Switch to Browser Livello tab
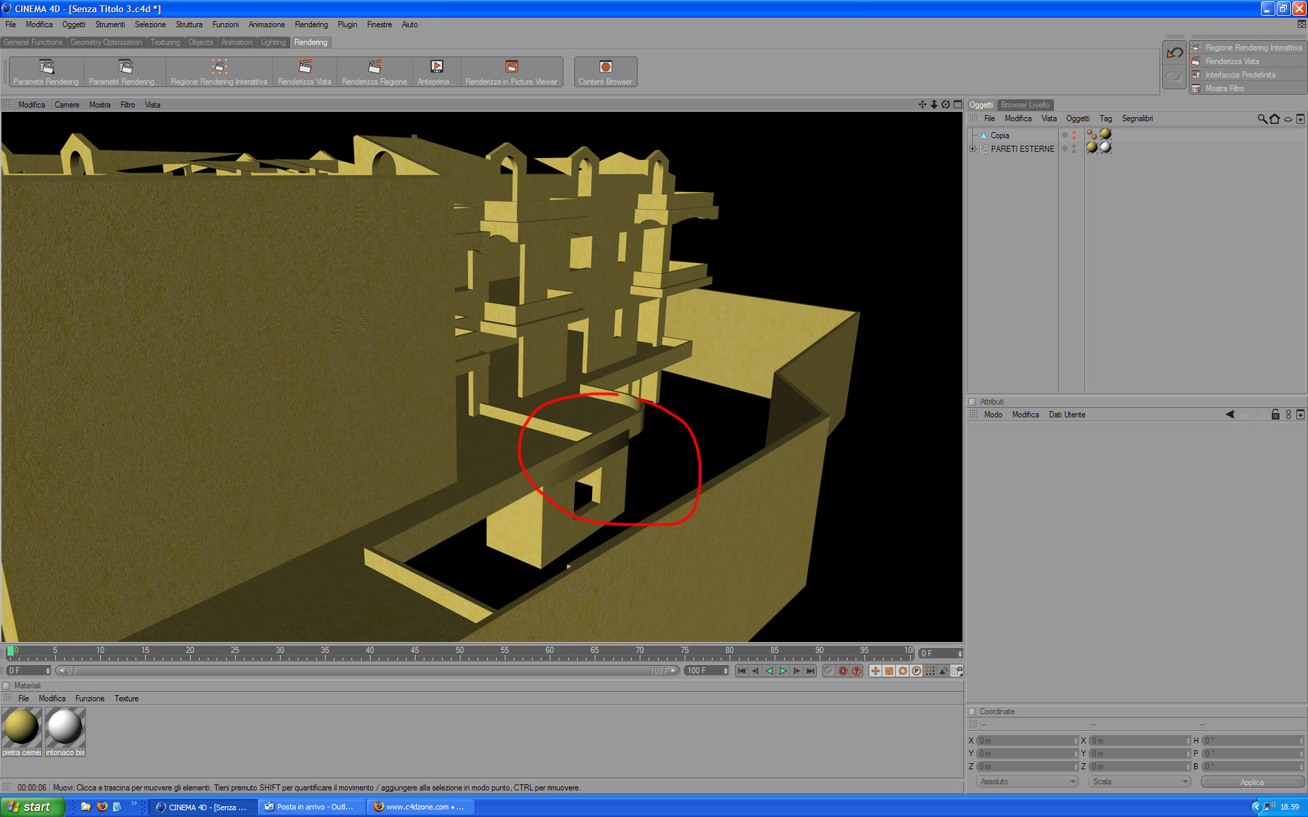The image size is (1308, 817). point(1025,105)
